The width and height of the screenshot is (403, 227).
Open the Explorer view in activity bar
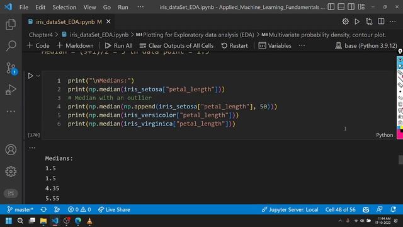[x=11, y=24]
